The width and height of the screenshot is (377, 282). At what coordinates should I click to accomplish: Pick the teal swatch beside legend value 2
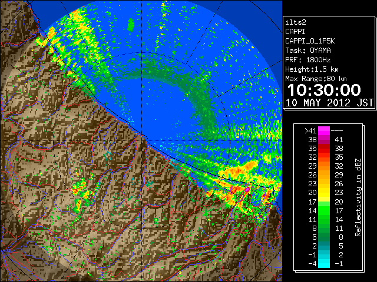323,246
